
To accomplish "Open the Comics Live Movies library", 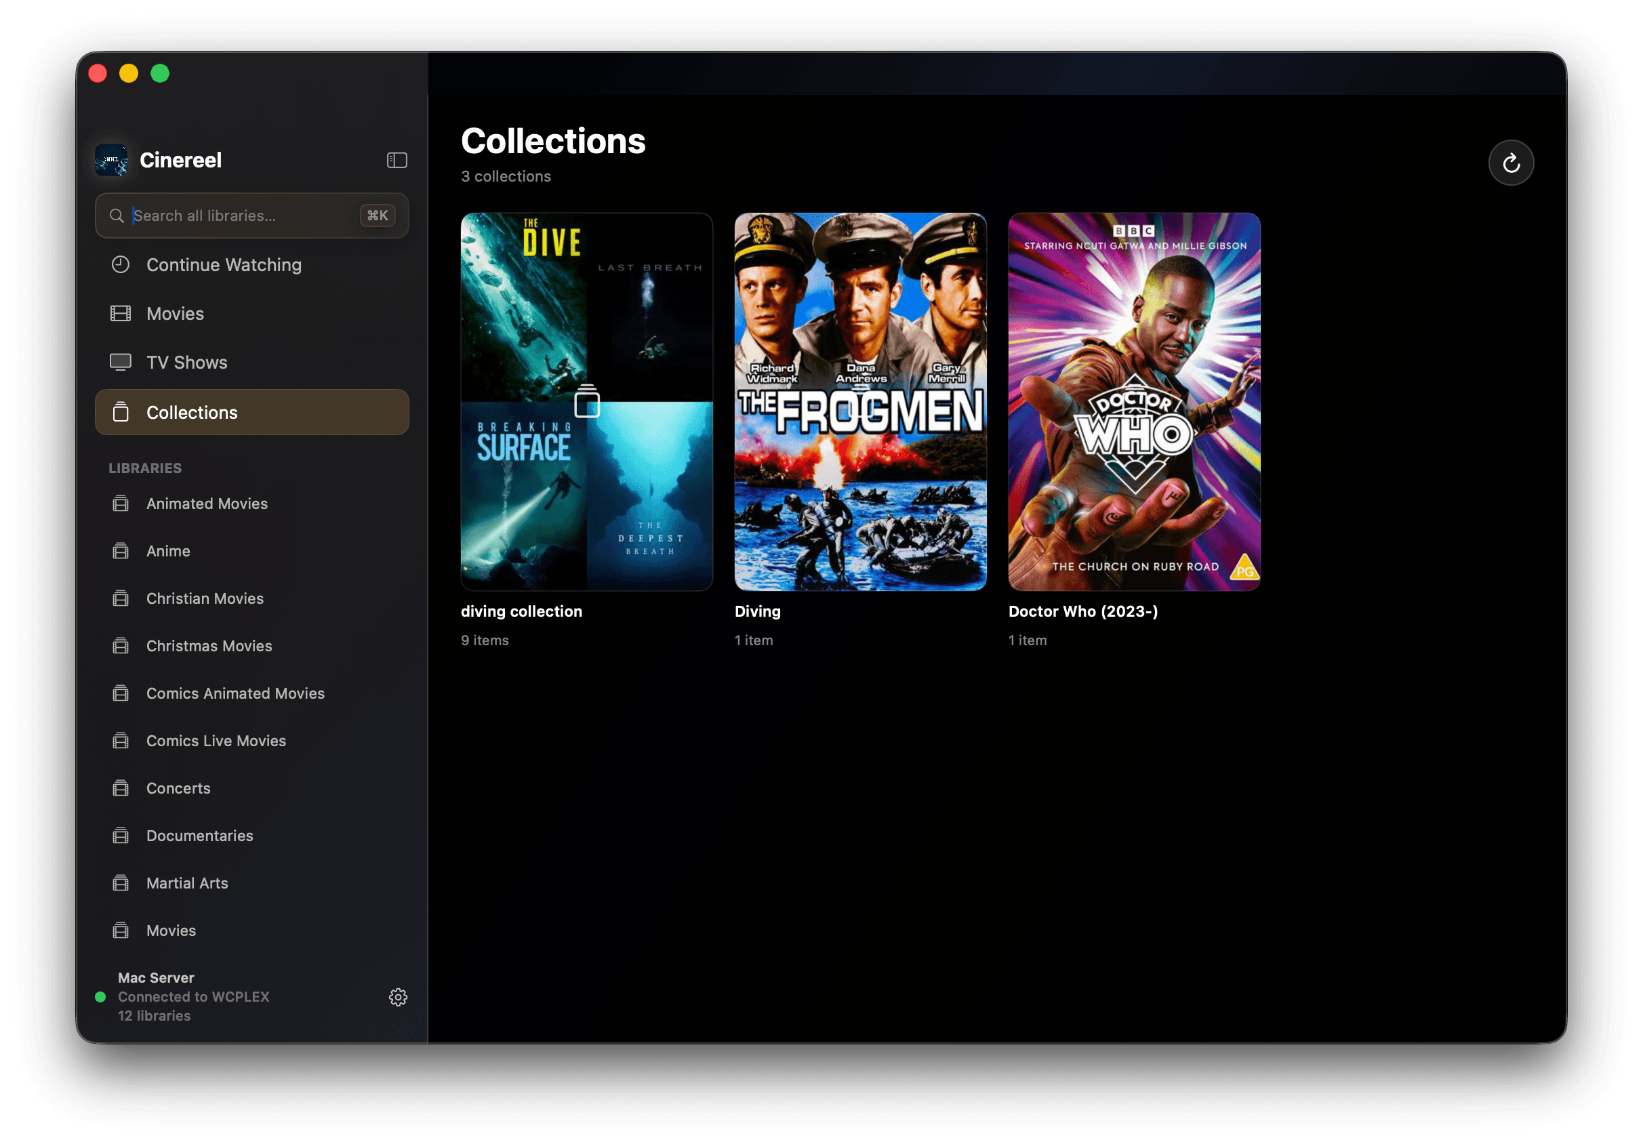I will pos(252,741).
